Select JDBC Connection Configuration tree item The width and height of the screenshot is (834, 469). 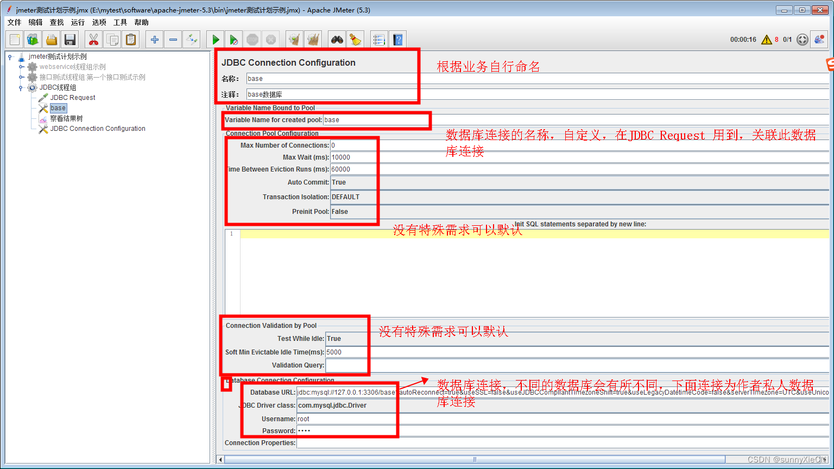[98, 129]
